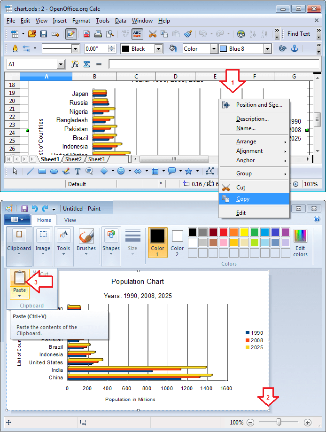This screenshot has width=326, height=432.
Task: Select the Text tool in the Drawing toolbar
Action: point(78,171)
